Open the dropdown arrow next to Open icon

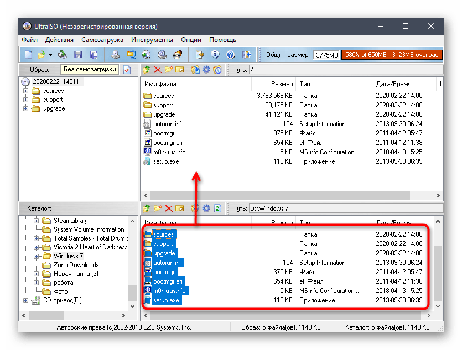point(50,55)
